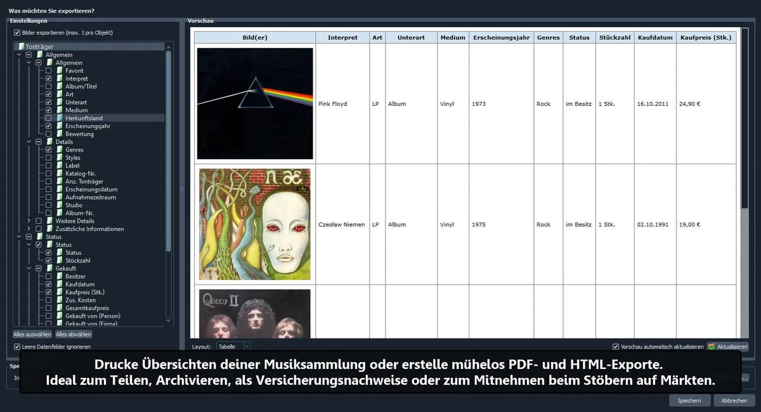Click the Label field icon in tree
This screenshot has height=412, width=761.
59,165
